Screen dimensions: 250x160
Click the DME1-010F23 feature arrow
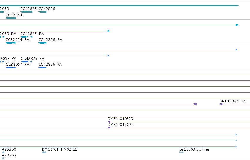pyautogui.click(x=109, y=122)
